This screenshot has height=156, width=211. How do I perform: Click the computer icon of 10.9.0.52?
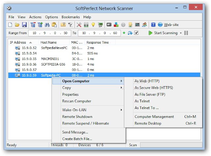pyautogui.click(x=17, y=48)
